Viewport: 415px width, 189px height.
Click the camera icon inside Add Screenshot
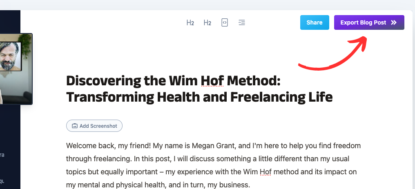[75, 126]
